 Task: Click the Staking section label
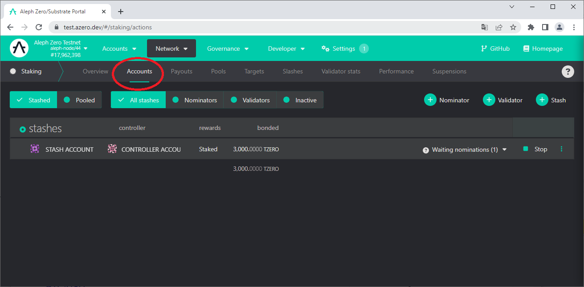point(31,71)
